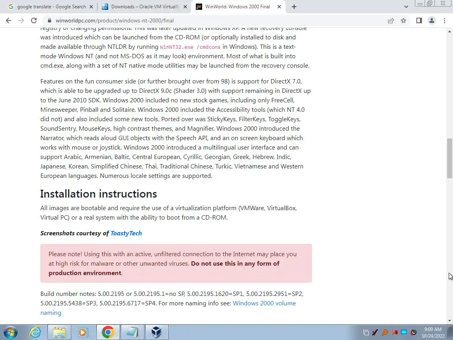Open the Chrome profile avatar menu

coord(432,20)
